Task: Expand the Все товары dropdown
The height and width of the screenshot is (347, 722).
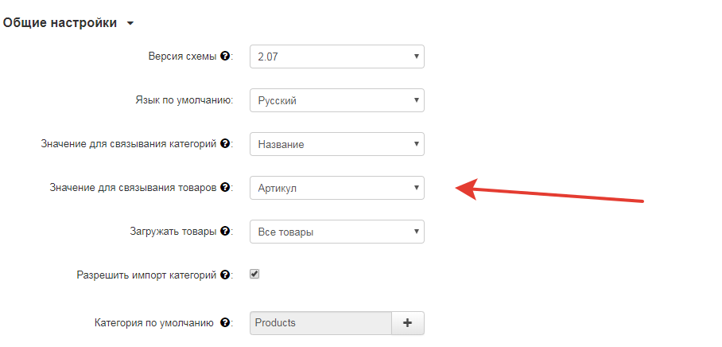Action: (x=337, y=232)
